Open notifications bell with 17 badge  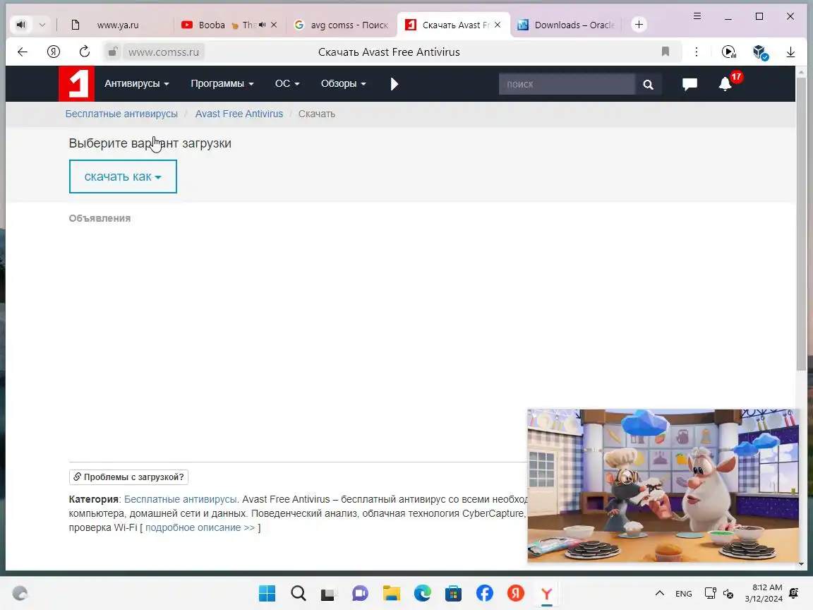click(x=726, y=83)
